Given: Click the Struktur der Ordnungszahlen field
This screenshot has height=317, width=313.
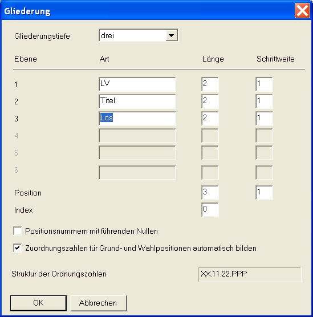Looking at the screenshot, I should pyautogui.click(x=250, y=275).
